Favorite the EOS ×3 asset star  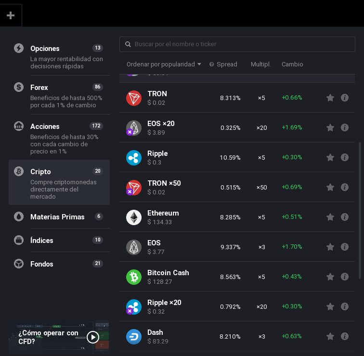tap(330, 247)
